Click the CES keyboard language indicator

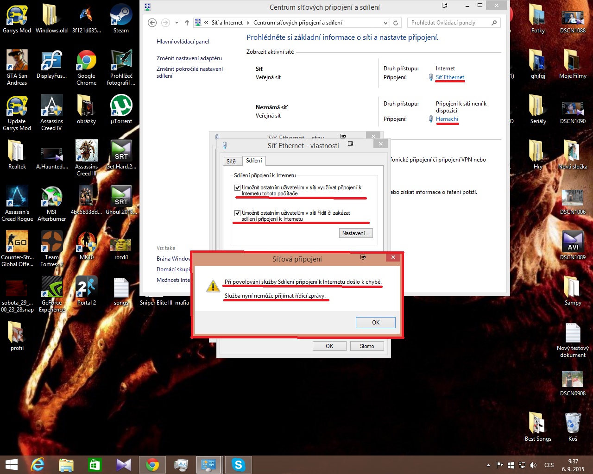click(549, 465)
